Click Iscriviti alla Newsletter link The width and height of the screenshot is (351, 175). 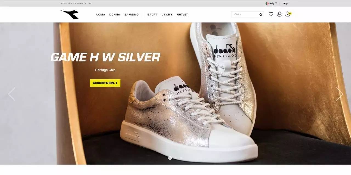coord(76,4)
